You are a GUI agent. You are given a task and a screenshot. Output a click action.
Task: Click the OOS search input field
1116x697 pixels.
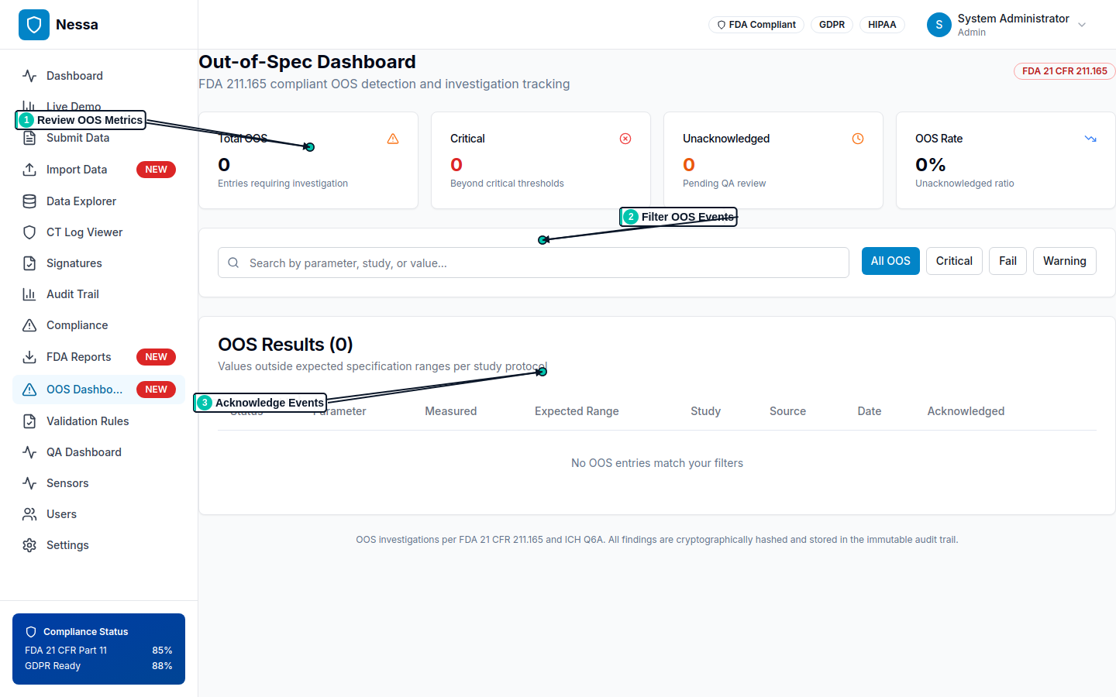542,263
